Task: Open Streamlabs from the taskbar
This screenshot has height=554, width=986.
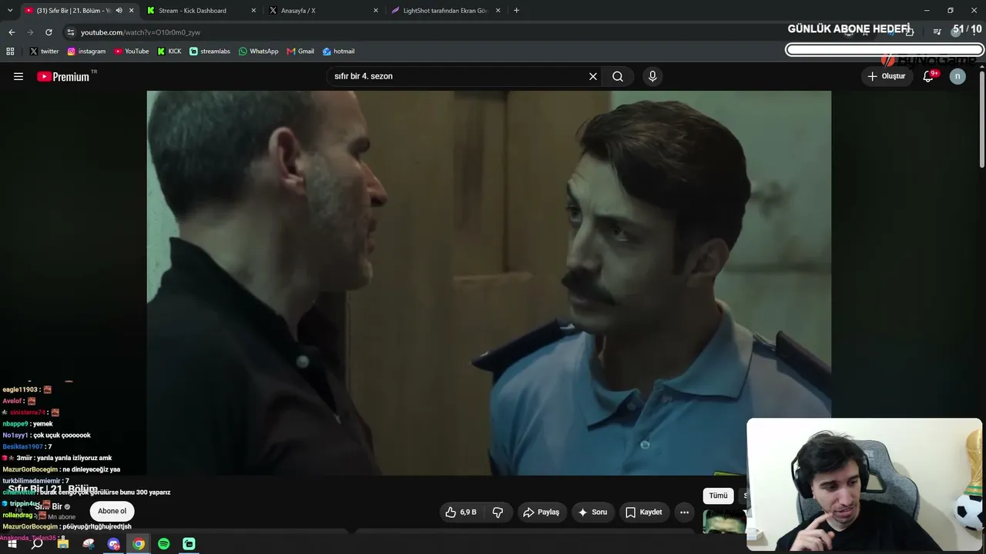Action: click(x=189, y=544)
